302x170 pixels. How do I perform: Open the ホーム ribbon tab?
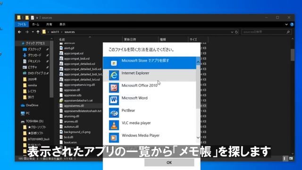[36, 25]
